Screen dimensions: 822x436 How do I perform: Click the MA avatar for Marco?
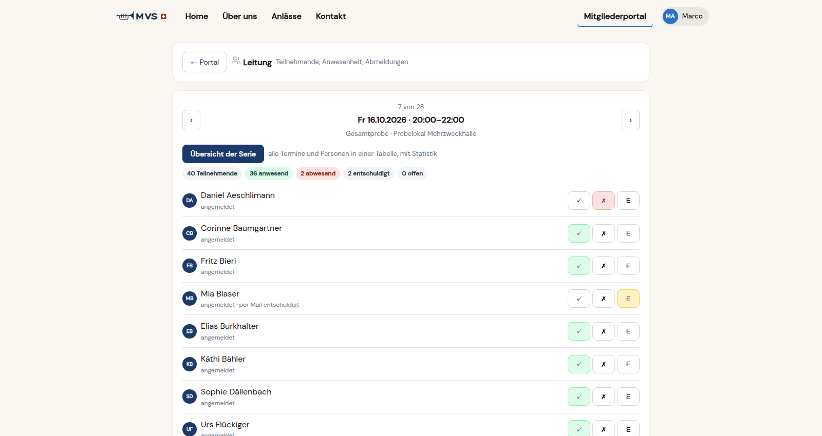pos(670,16)
